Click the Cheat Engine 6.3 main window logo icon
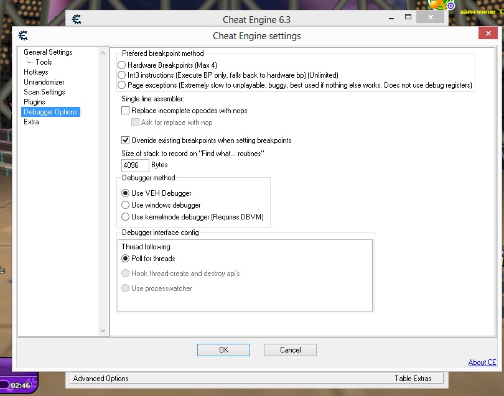504x396 pixels. [x=76, y=20]
